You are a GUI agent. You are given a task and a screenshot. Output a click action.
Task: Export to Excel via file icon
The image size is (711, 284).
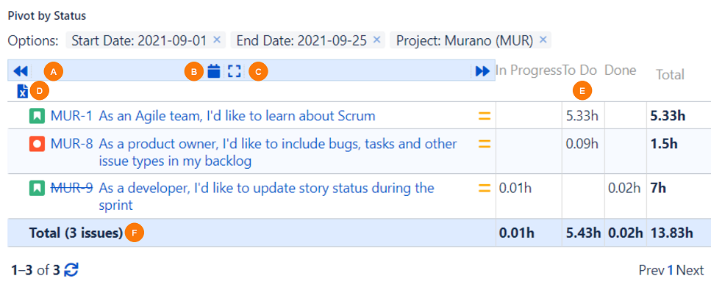pos(22,91)
